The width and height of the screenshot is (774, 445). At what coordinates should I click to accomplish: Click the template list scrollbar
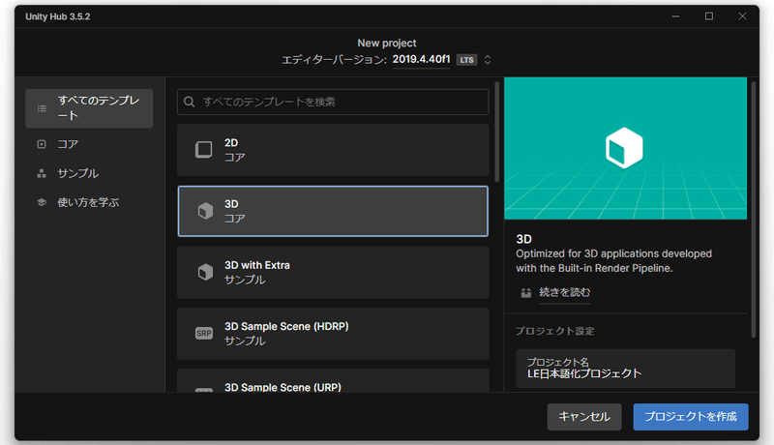[x=496, y=133]
